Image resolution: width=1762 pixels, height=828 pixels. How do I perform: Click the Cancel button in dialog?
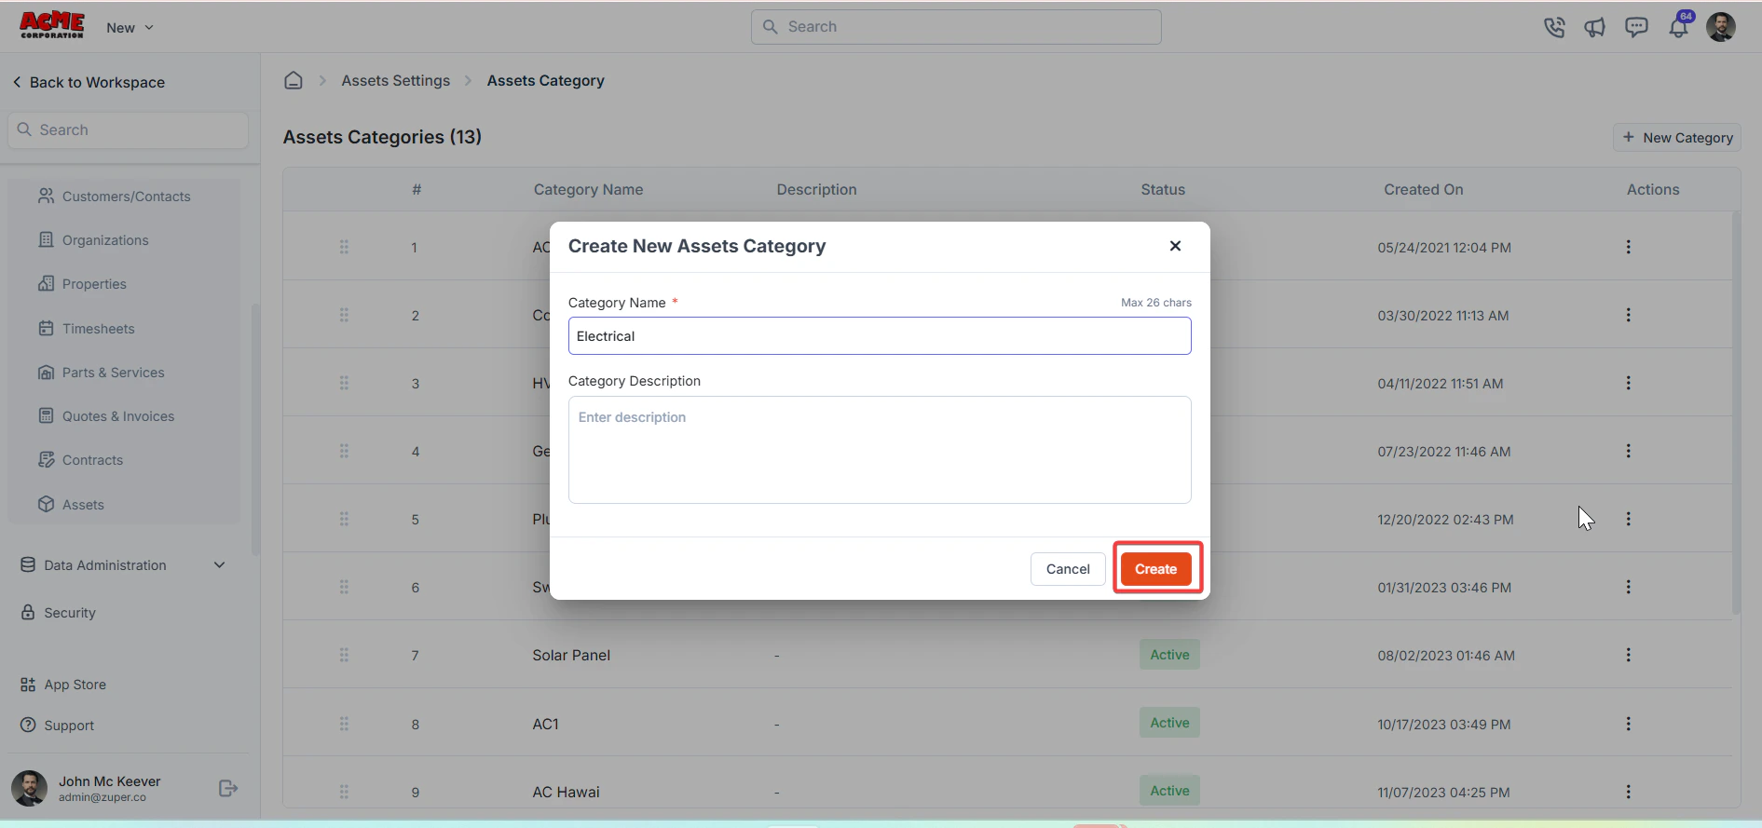click(x=1068, y=569)
